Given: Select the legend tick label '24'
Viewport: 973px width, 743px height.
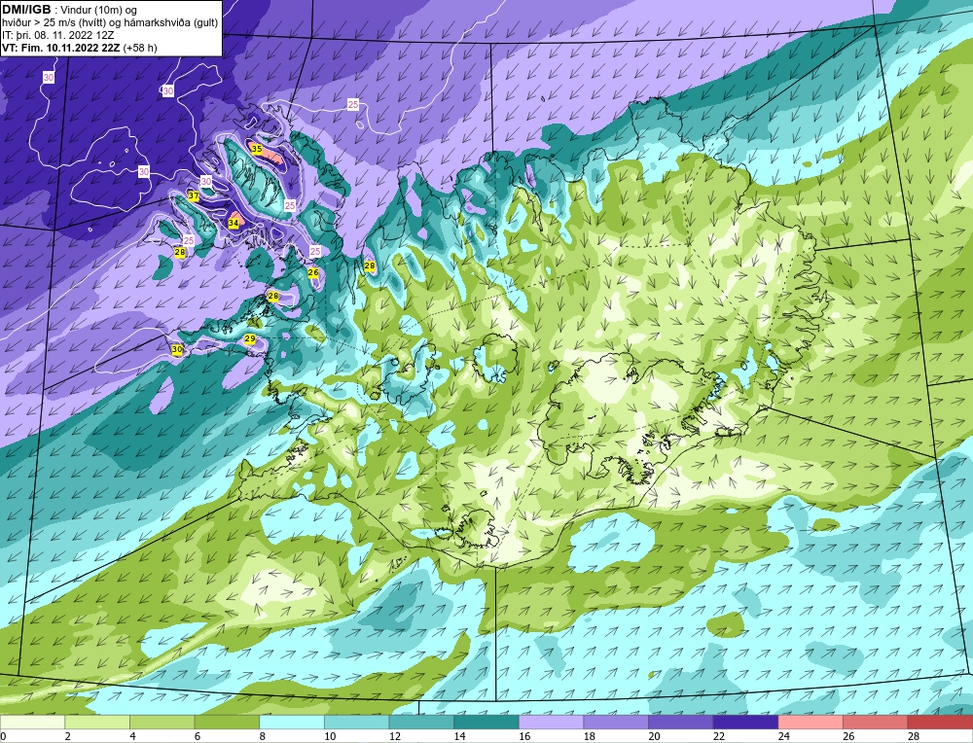Looking at the screenshot, I should 783,736.
